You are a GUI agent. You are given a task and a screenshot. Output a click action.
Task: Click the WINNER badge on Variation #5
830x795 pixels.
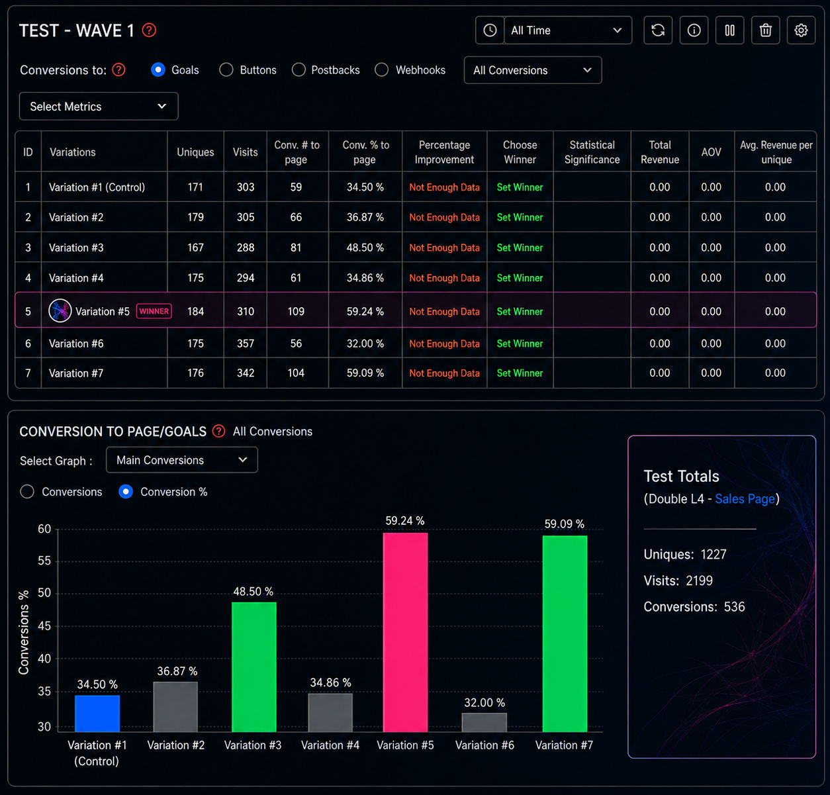[x=154, y=311]
